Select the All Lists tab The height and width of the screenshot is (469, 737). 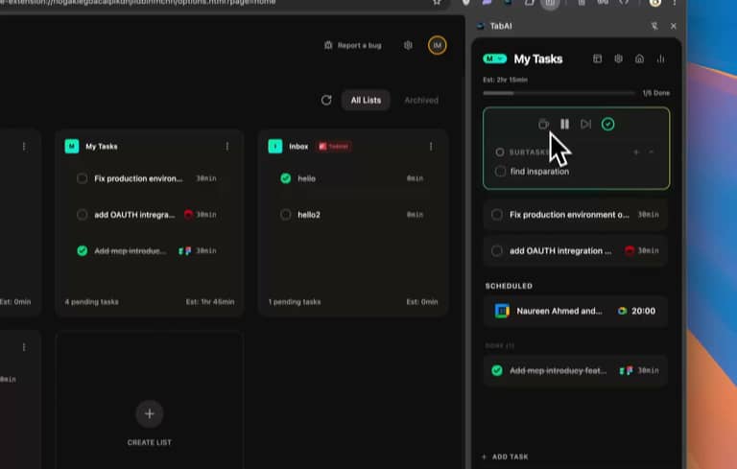[x=366, y=100]
